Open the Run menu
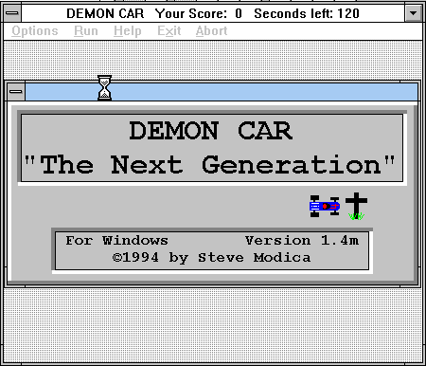 86,31
